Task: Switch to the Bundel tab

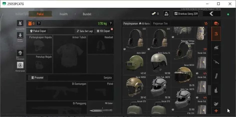Action: [x=87, y=14]
